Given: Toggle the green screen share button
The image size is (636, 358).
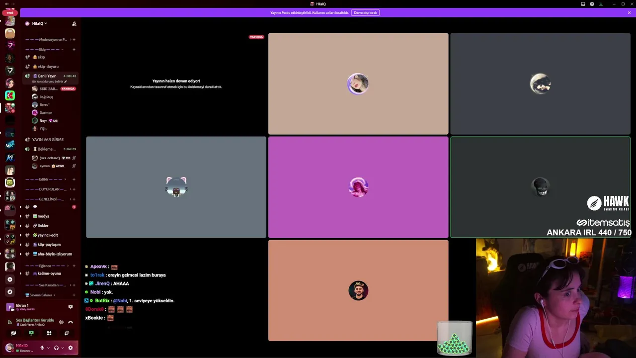Looking at the screenshot, I should pos(31,333).
